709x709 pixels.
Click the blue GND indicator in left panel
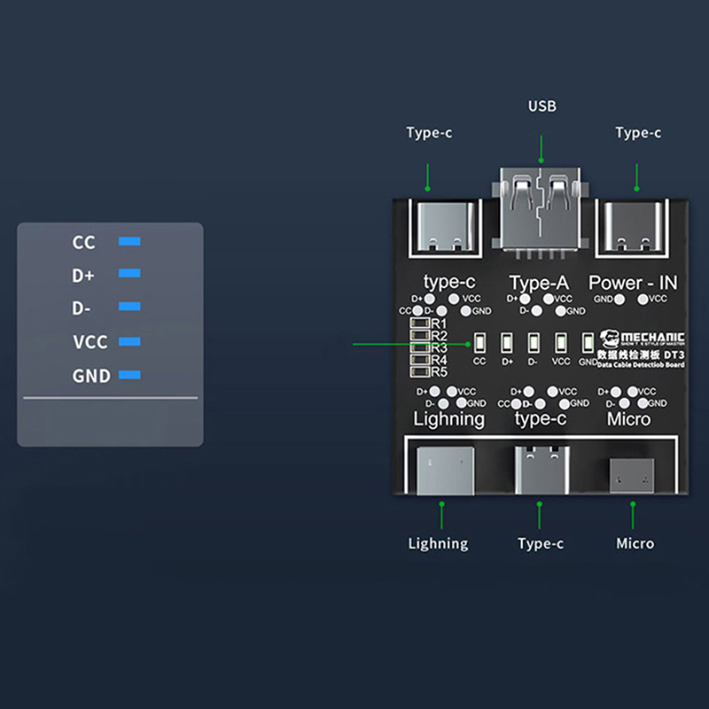130,375
